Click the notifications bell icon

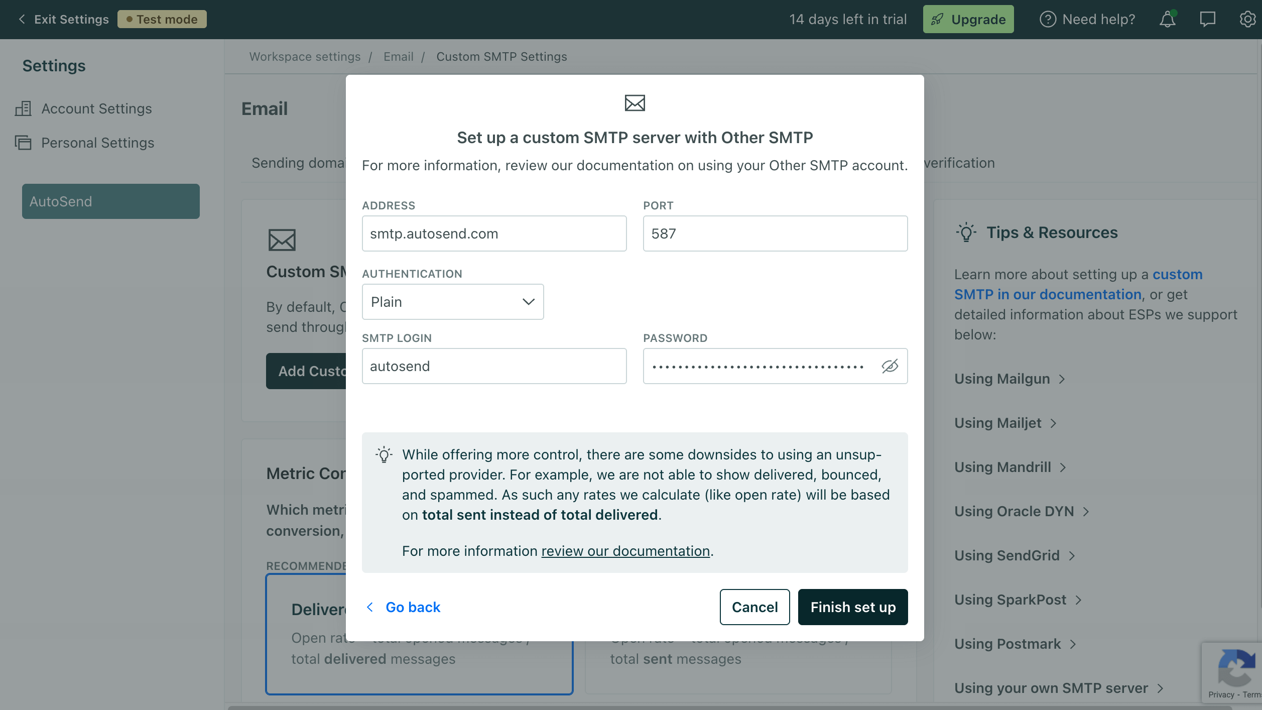point(1167,20)
